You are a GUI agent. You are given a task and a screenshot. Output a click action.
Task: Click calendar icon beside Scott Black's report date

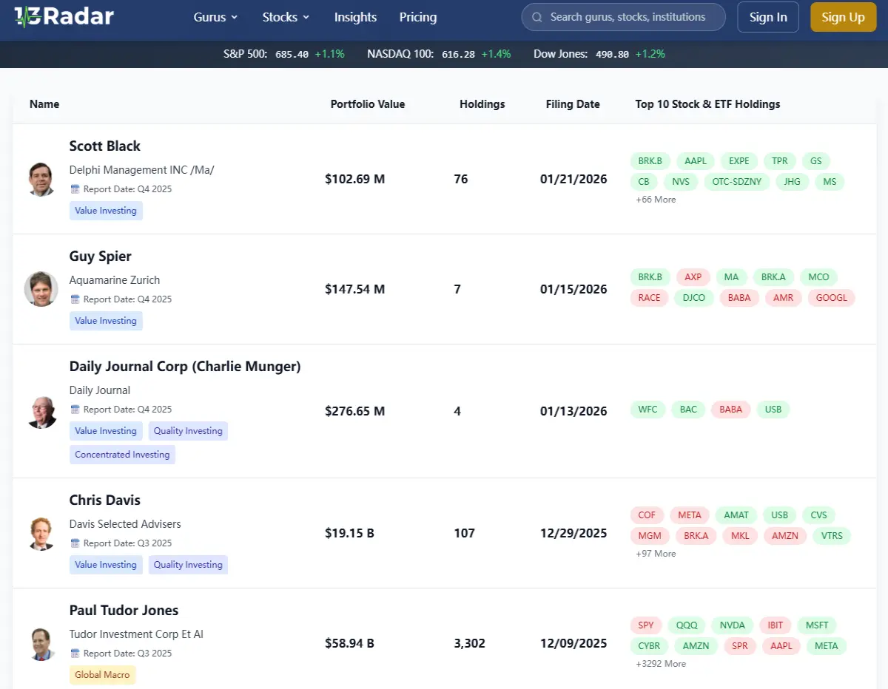75,189
